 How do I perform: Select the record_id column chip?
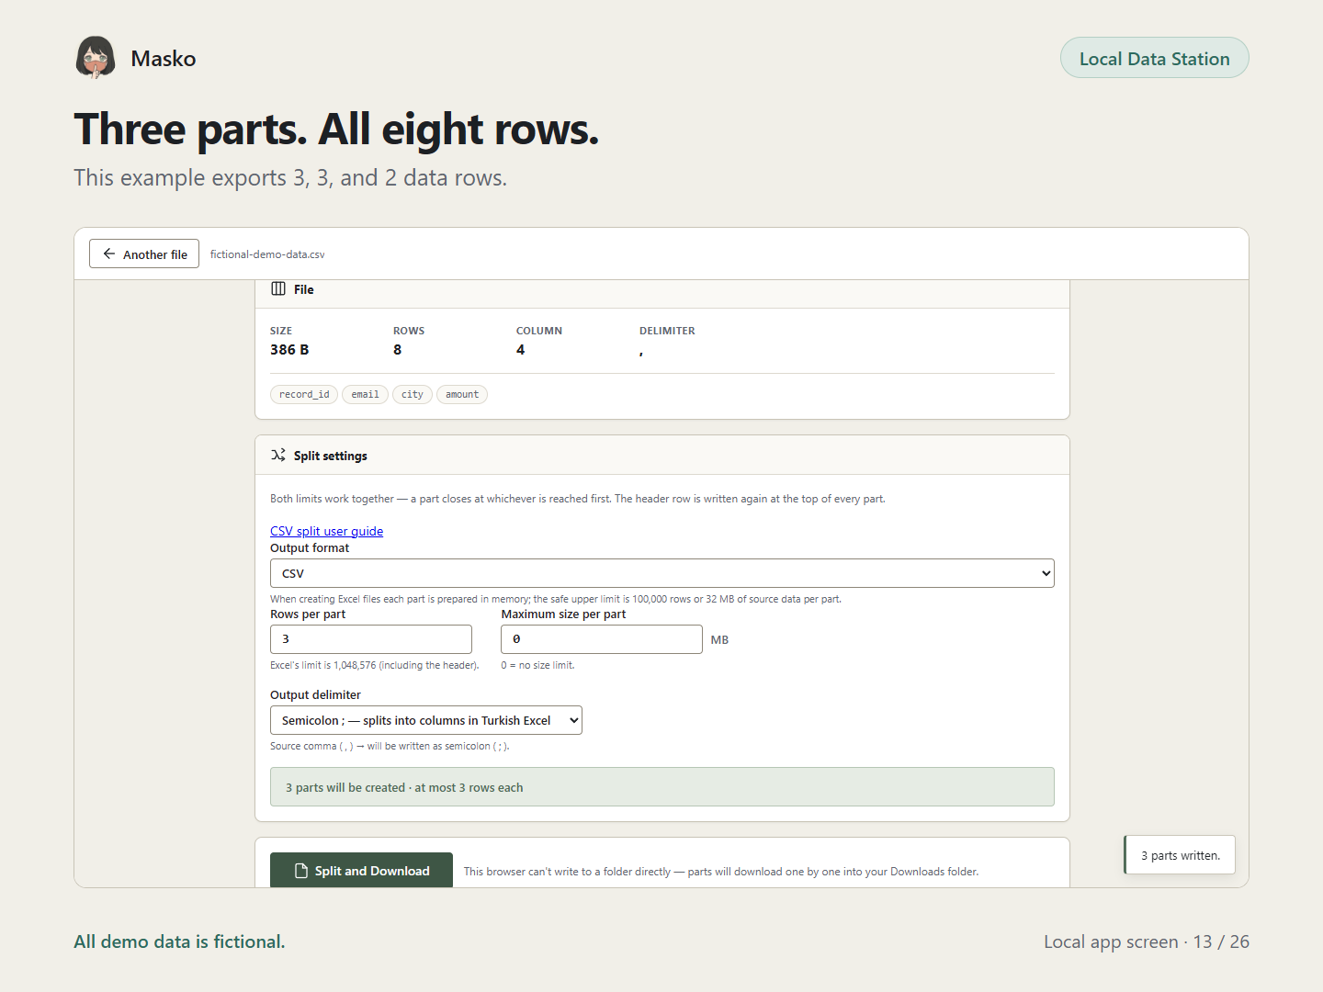304,394
